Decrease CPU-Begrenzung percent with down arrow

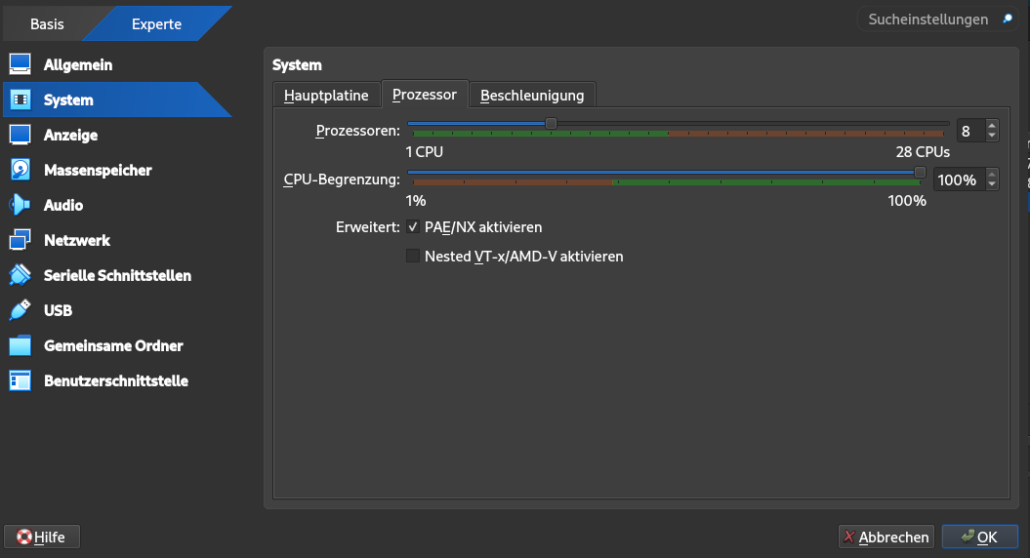[x=992, y=184]
